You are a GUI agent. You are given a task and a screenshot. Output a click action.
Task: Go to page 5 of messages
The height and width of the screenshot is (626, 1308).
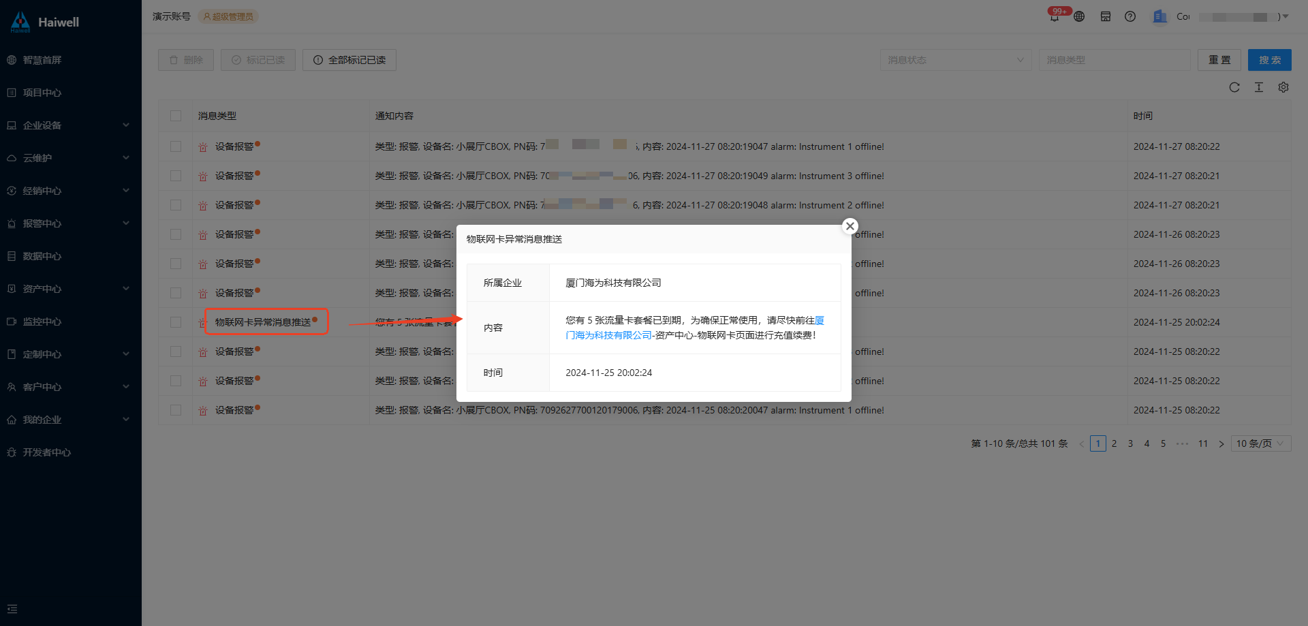click(x=1164, y=443)
